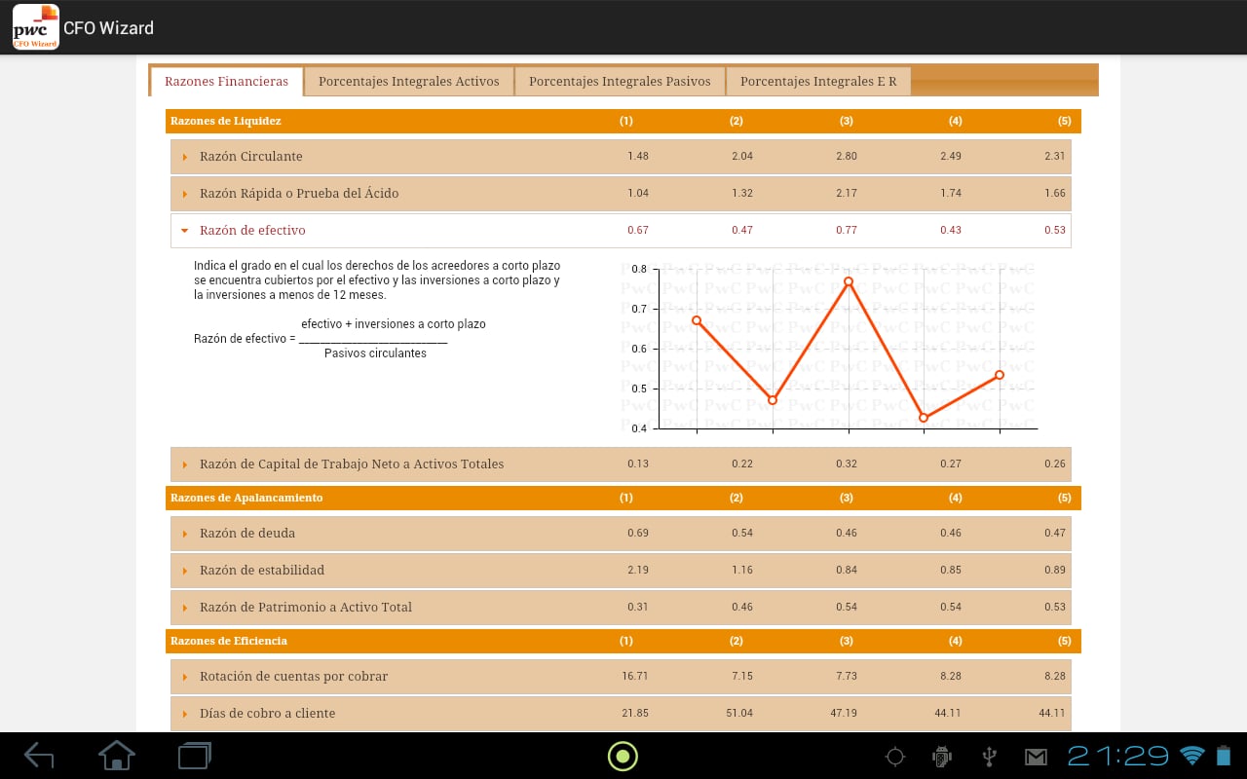Screen dimensions: 1247x779
Task: Tap the 21:29 clock
Action: [x=1118, y=756]
